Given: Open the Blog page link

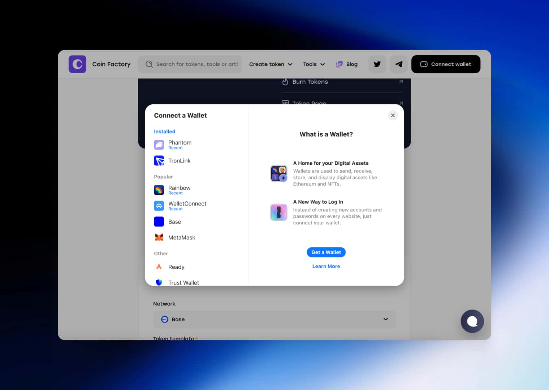Looking at the screenshot, I should 347,64.
